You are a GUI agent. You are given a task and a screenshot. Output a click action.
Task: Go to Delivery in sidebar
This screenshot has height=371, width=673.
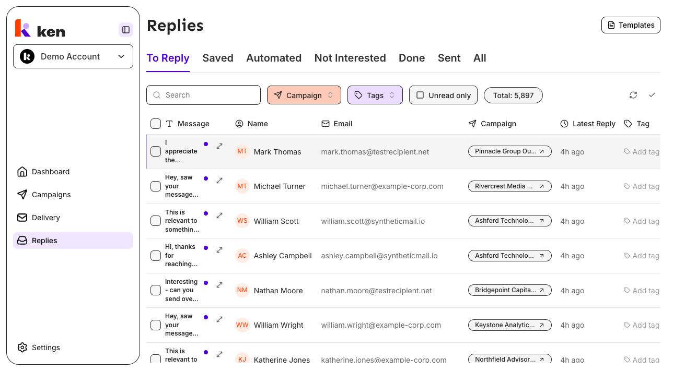73,218
